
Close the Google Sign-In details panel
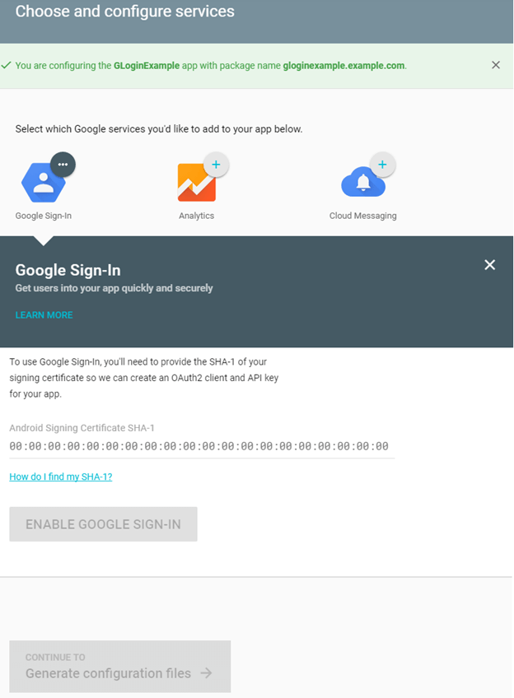tap(490, 264)
